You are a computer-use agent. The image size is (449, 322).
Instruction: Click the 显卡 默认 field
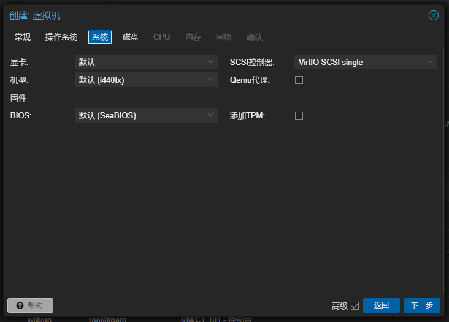tap(139, 62)
